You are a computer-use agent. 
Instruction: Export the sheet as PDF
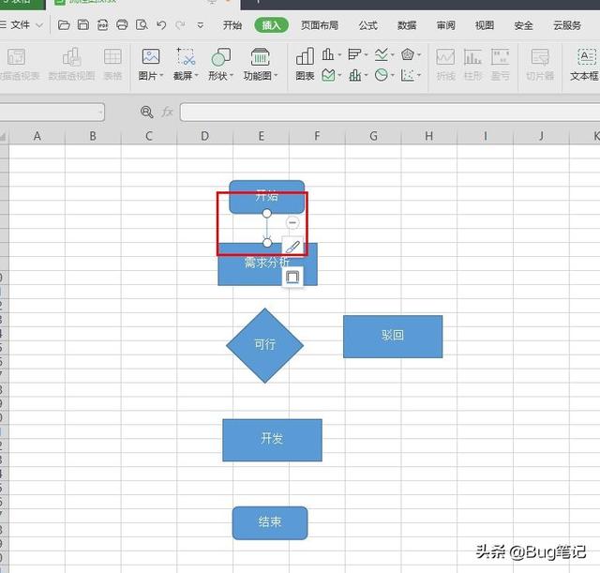point(102,25)
